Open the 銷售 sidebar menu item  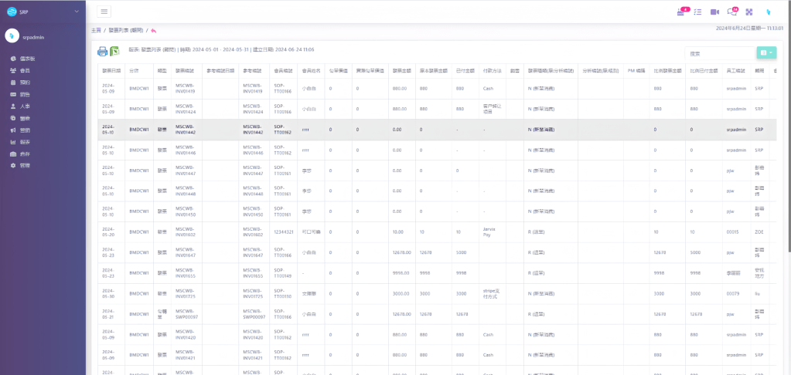[25, 94]
